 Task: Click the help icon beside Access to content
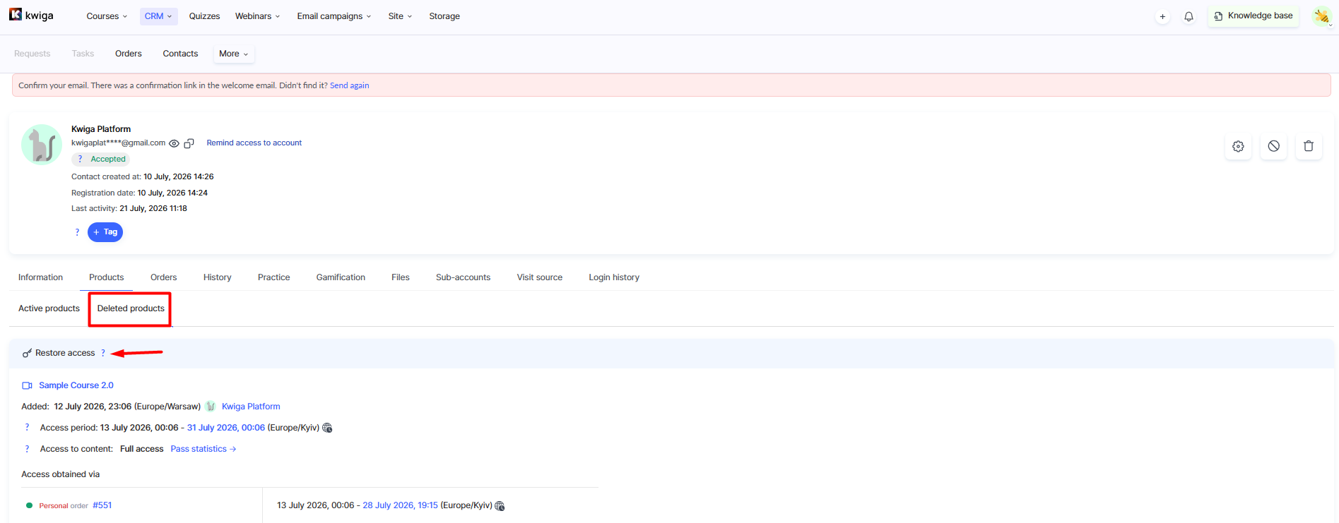pos(27,449)
